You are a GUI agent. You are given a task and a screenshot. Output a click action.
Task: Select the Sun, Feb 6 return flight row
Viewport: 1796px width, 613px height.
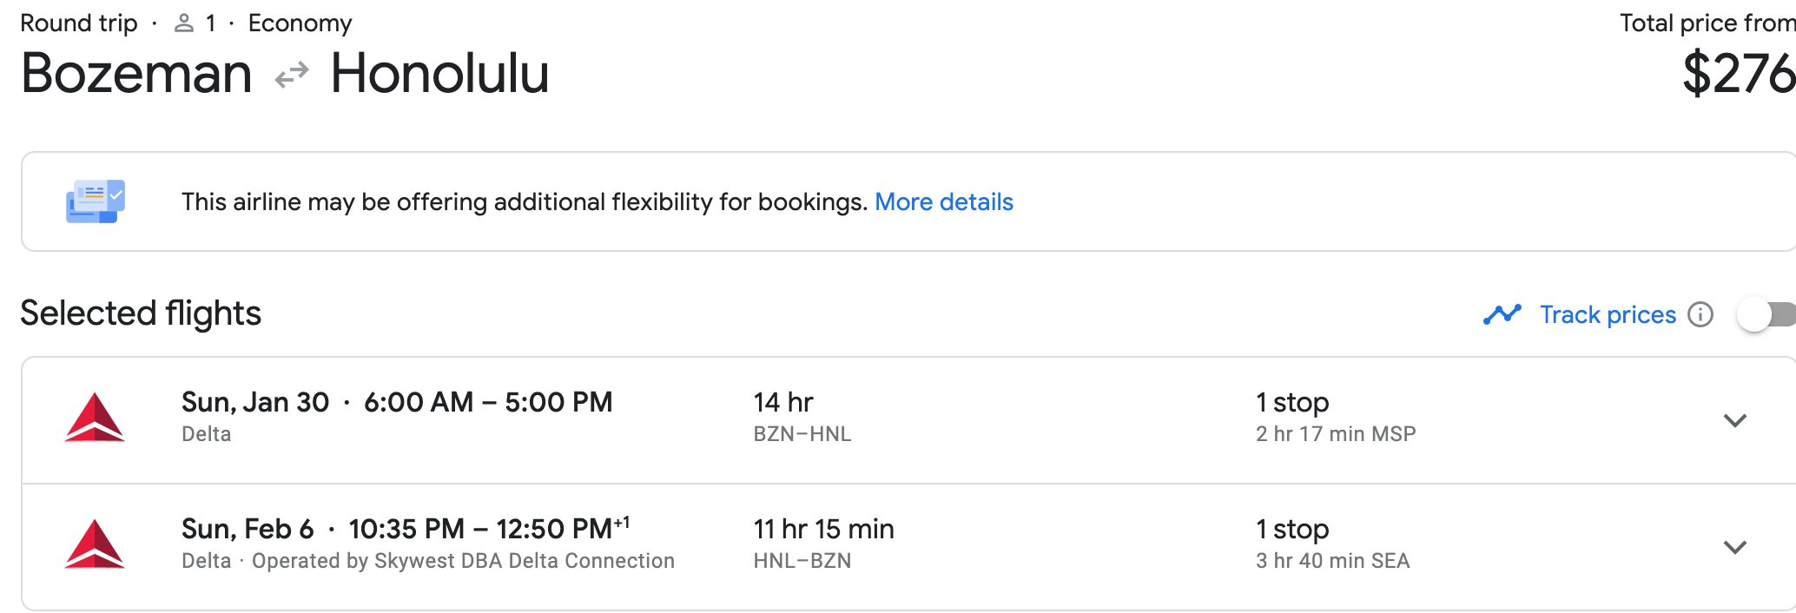[908, 547]
